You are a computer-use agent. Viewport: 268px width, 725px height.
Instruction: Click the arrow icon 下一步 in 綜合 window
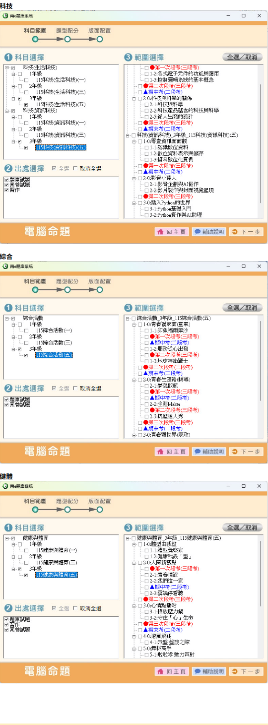click(235, 452)
